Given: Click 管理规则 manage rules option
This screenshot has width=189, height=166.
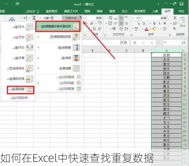Looking at the screenshot, I should 68,89.
